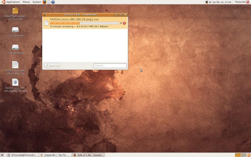Switch to the terminal window in taskbar
This screenshot has height=157, width=251.
coord(22,155)
